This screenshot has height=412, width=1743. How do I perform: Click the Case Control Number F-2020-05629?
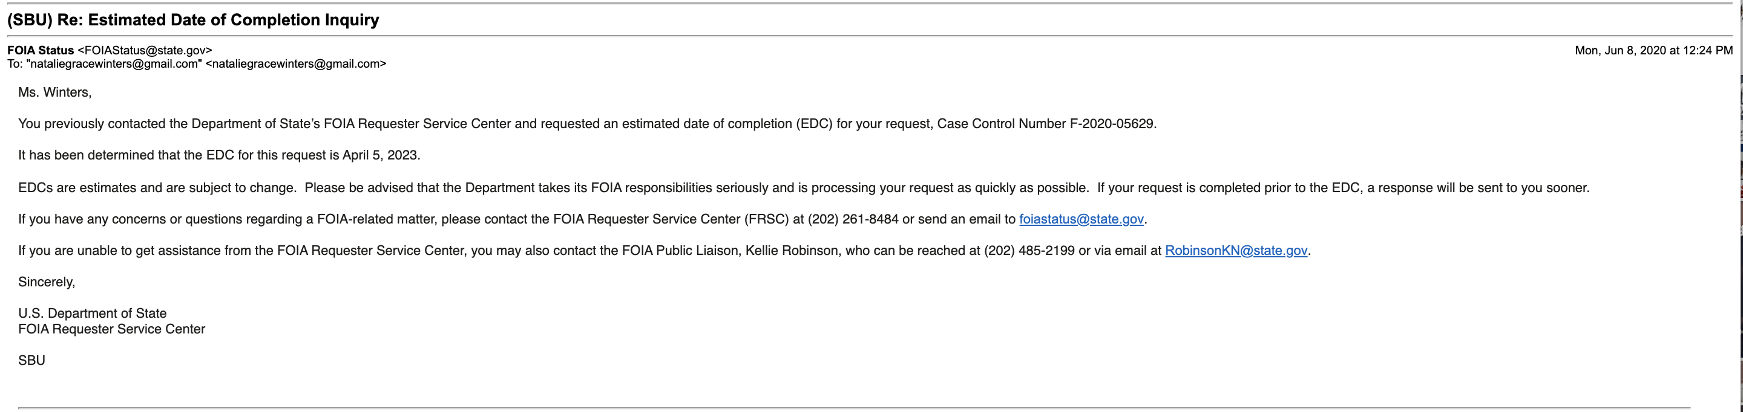point(1112,124)
